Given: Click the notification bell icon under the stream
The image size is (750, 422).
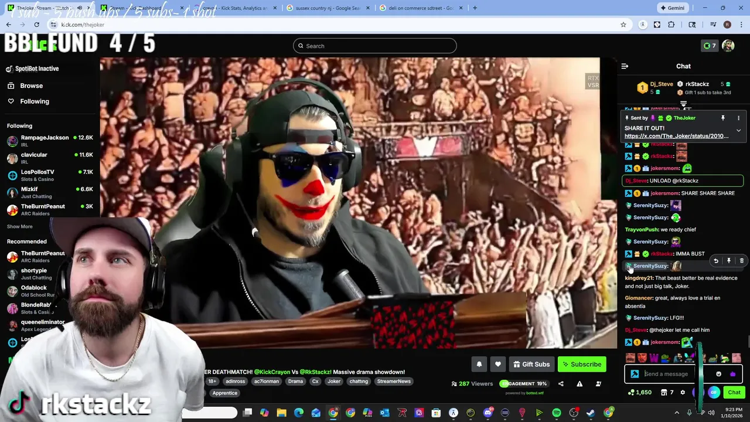Looking at the screenshot, I should pos(479,364).
